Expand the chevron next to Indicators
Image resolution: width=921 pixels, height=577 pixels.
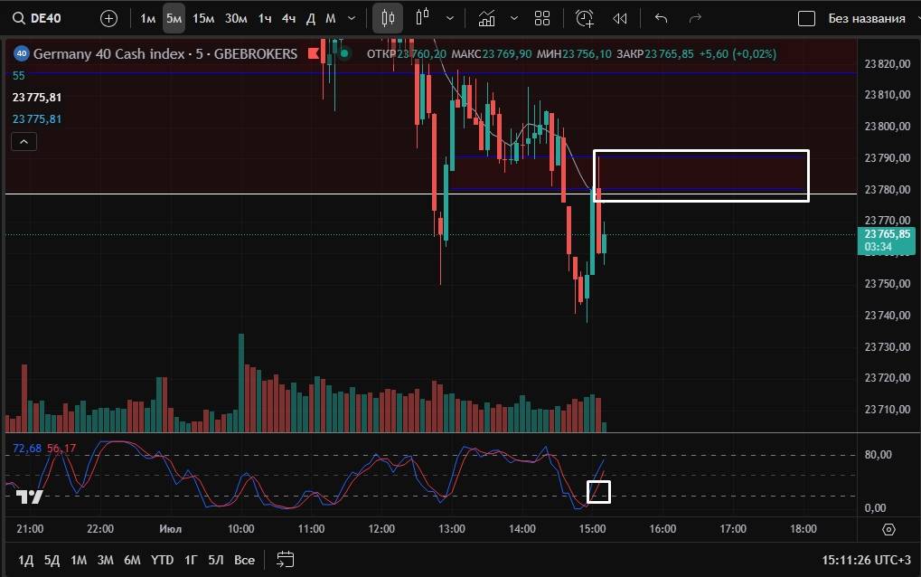tap(514, 19)
